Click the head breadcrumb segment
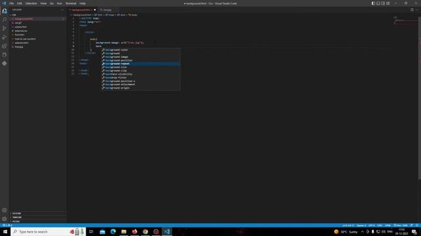The image size is (421, 236). (110, 15)
